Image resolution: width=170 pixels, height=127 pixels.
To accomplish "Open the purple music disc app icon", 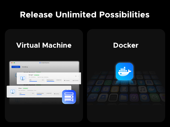I will [134, 98].
